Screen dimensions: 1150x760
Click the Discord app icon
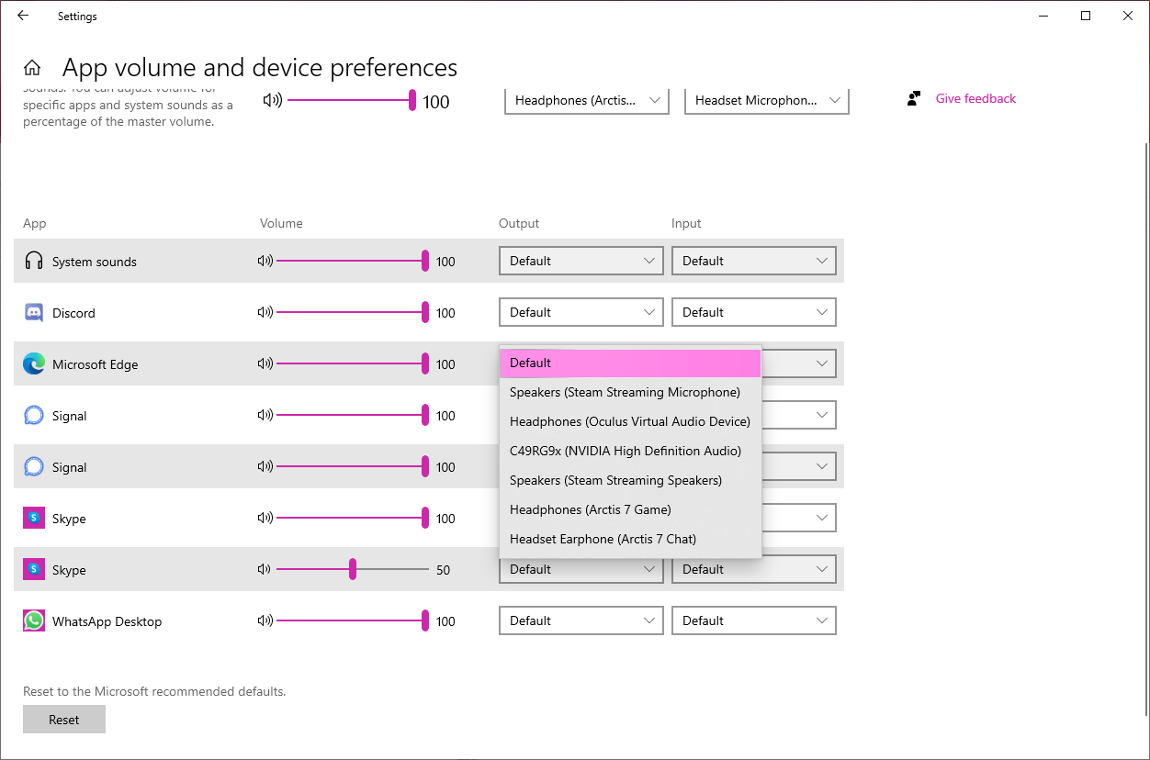34,312
